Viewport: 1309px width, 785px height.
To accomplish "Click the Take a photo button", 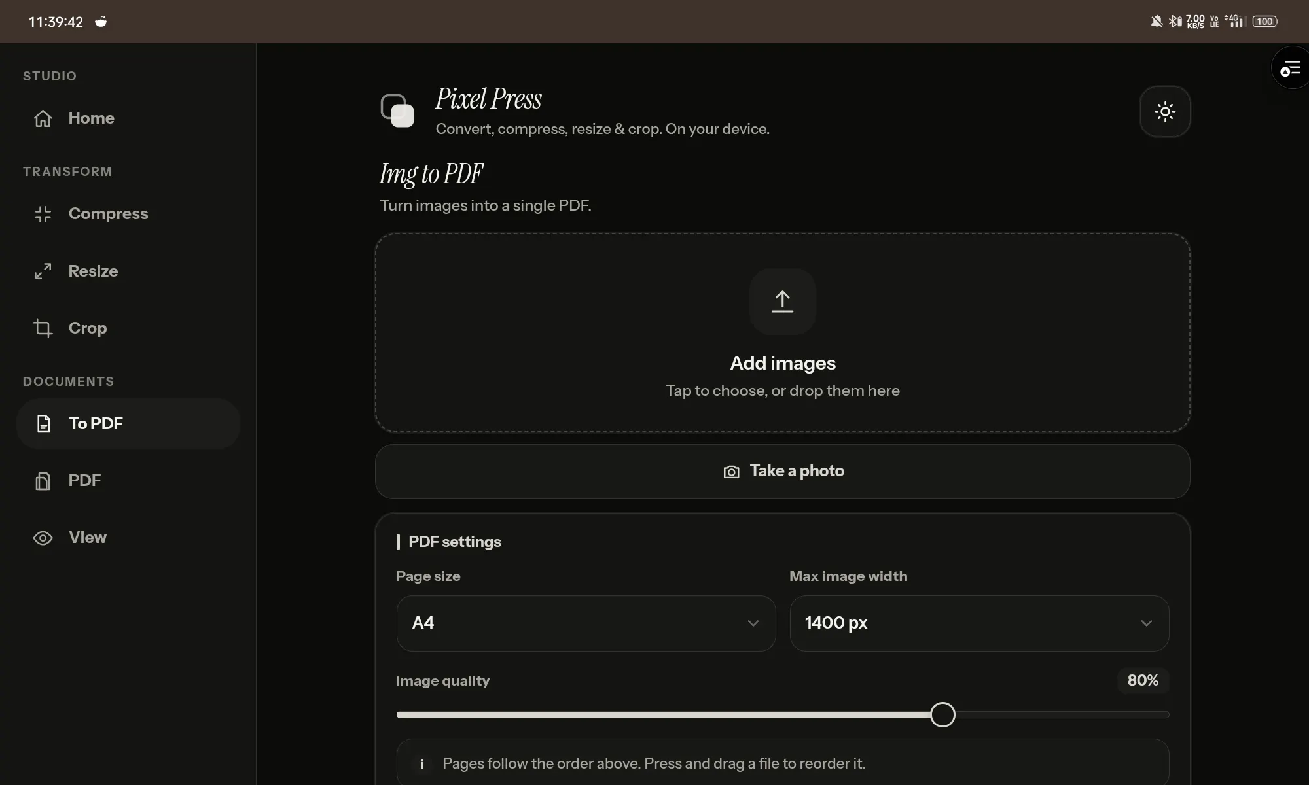I will pos(783,472).
